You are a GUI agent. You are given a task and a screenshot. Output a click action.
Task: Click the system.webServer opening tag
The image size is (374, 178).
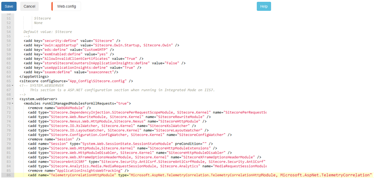38,99
